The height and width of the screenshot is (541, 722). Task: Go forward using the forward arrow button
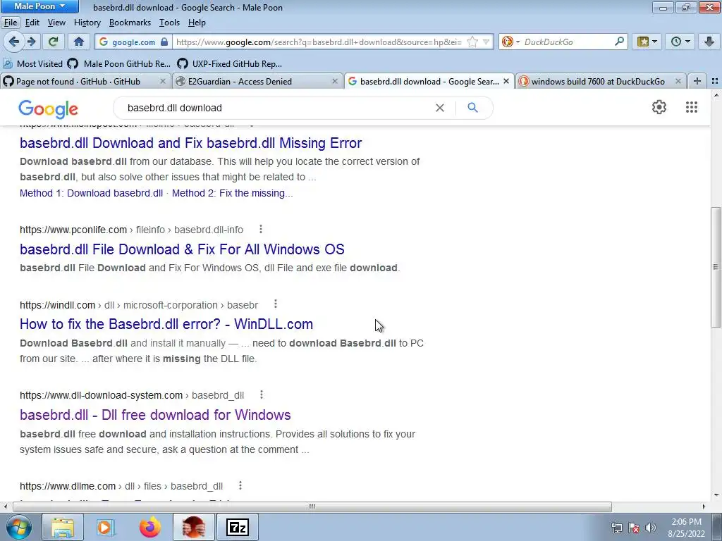click(31, 42)
